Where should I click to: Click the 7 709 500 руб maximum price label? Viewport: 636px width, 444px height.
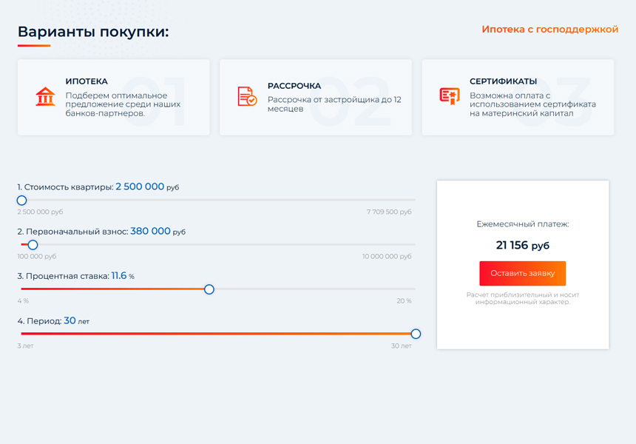tap(390, 212)
